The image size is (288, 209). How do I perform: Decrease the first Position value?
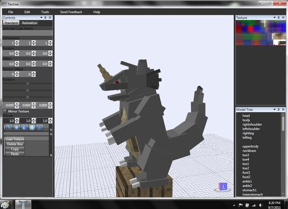tap(17, 55)
